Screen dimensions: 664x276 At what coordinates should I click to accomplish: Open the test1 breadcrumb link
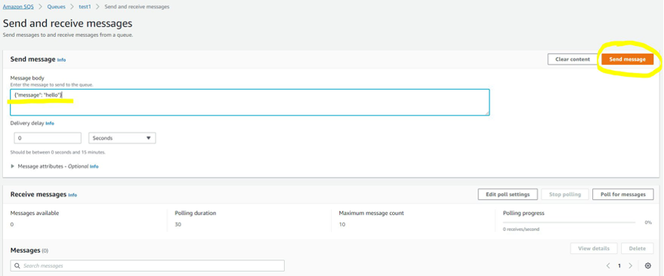coord(85,7)
